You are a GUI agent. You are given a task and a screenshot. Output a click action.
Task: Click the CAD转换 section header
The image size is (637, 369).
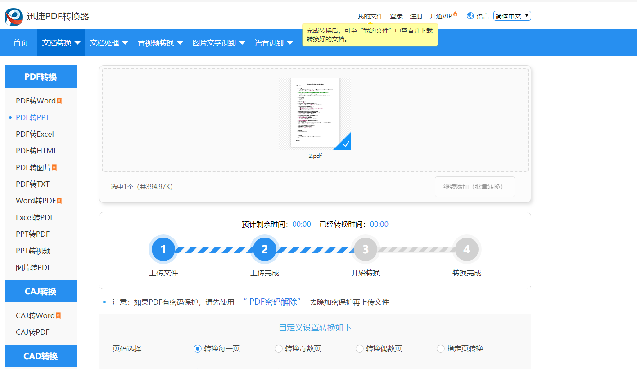click(x=41, y=356)
